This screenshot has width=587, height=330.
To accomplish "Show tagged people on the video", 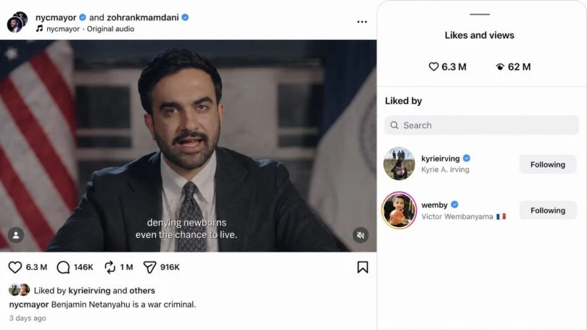I will coord(16,235).
